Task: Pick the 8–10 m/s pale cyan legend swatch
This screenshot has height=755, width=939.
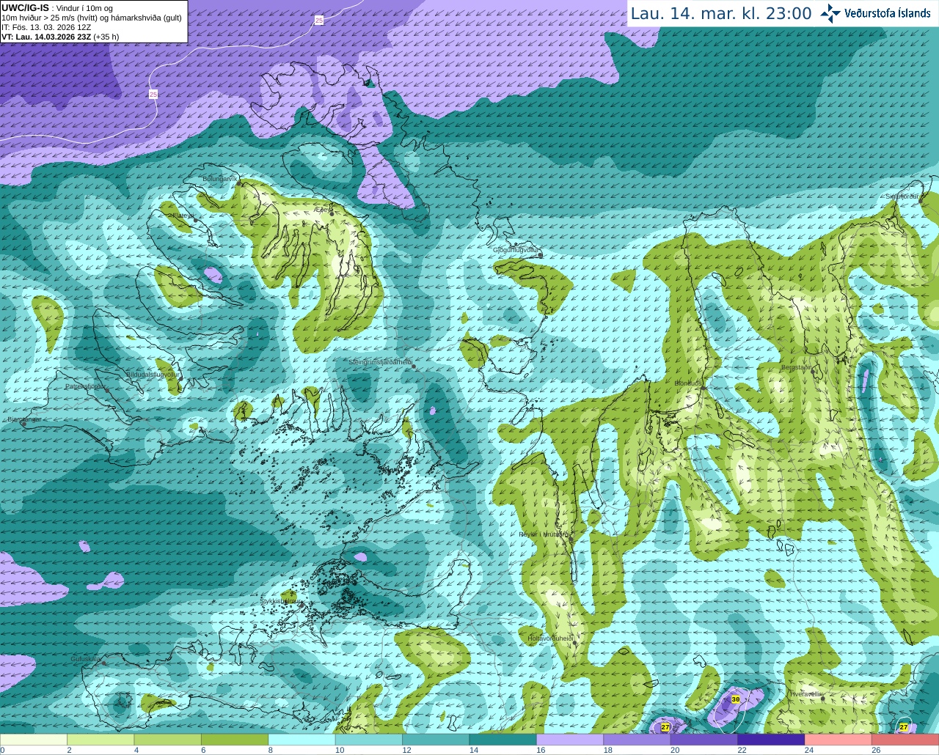Action: tap(302, 740)
